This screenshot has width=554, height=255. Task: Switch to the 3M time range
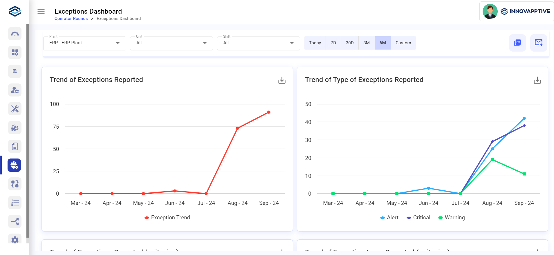pyautogui.click(x=367, y=43)
